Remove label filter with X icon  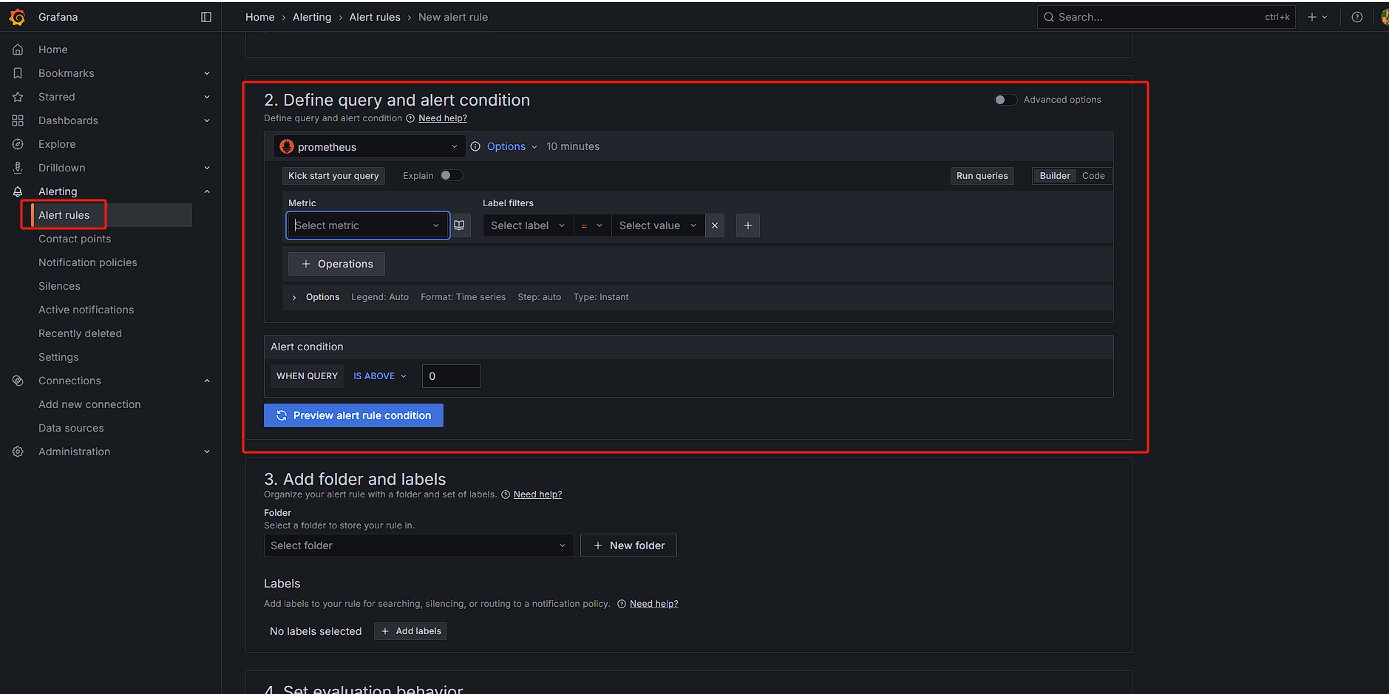tap(715, 225)
